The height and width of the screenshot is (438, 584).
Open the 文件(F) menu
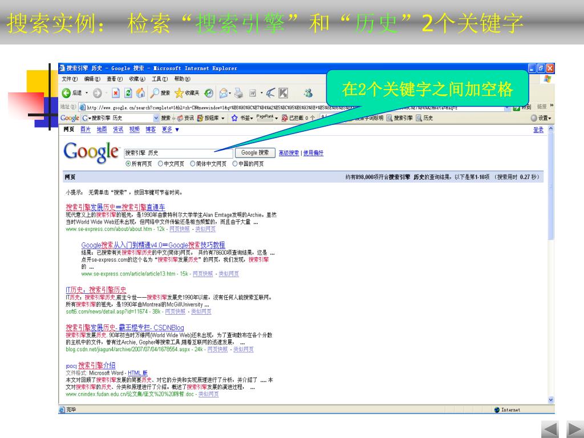70,79
